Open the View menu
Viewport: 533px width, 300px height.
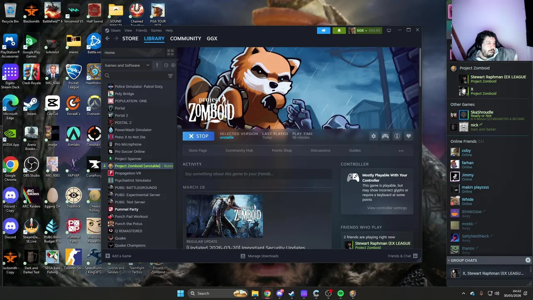(x=128, y=30)
